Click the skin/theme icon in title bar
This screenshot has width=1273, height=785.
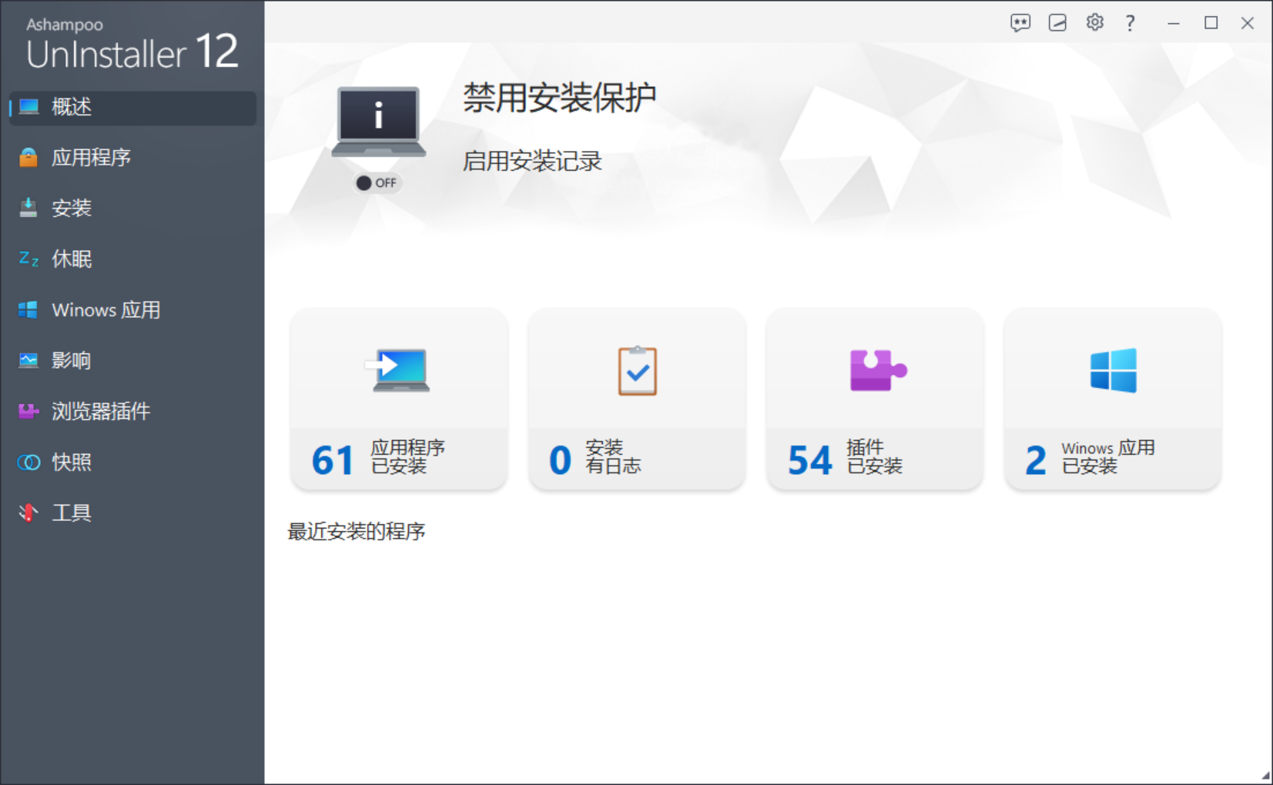pyautogui.click(x=1057, y=23)
